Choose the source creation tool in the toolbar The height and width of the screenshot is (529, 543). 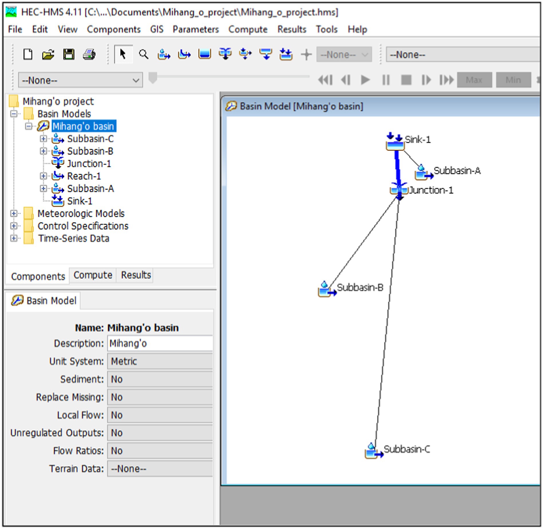click(x=266, y=54)
